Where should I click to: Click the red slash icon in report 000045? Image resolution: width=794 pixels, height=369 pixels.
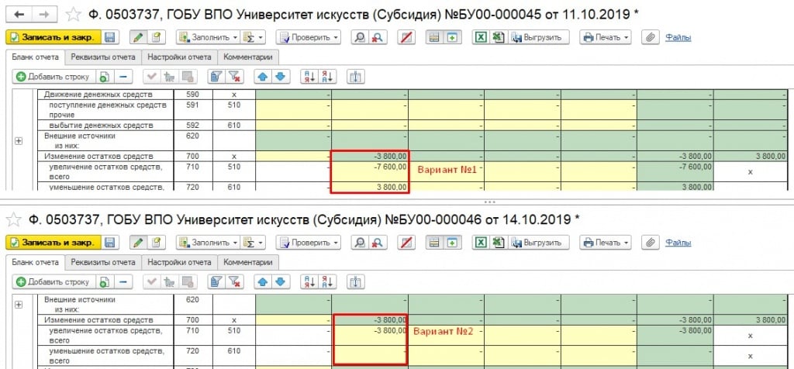click(405, 37)
